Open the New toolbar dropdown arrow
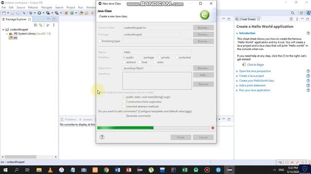 [8, 13]
